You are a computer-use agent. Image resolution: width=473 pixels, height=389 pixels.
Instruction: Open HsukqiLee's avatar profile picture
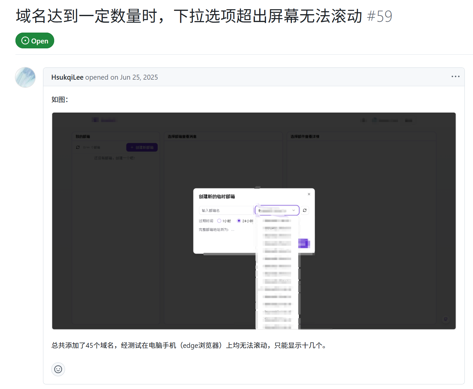point(25,77)
